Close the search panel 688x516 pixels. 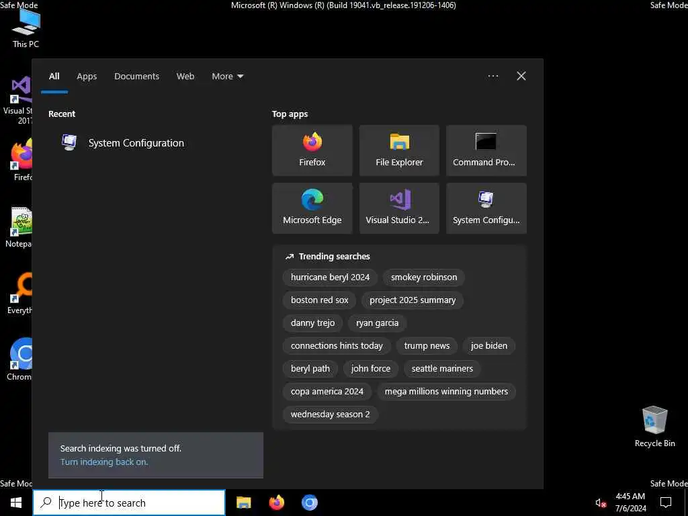pos(521,77)
